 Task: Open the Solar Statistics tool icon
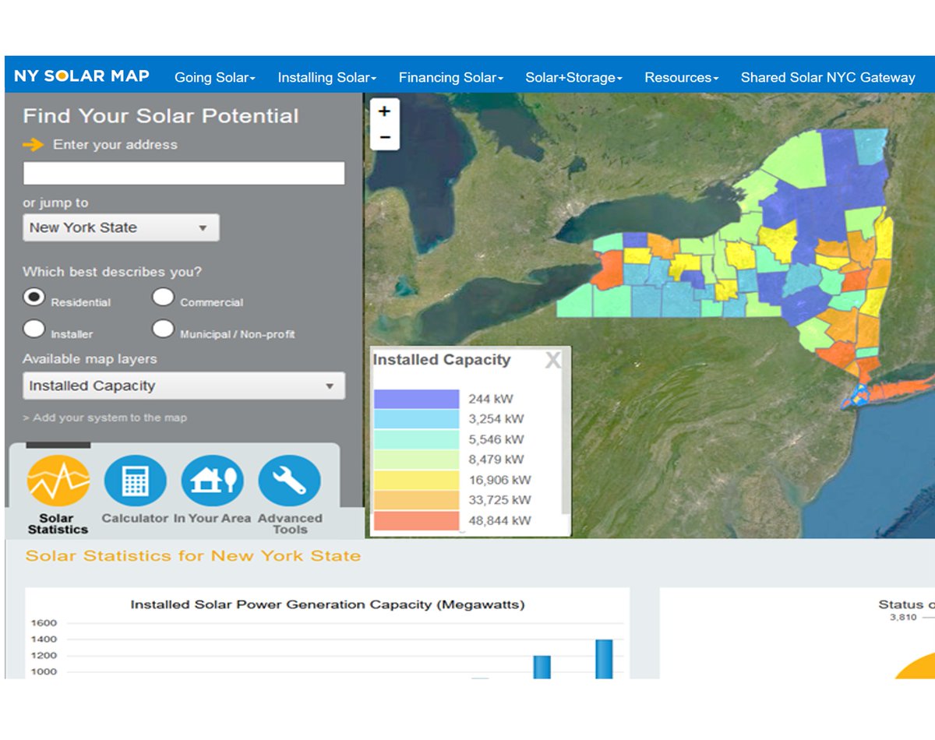click(x=58, y=481)
